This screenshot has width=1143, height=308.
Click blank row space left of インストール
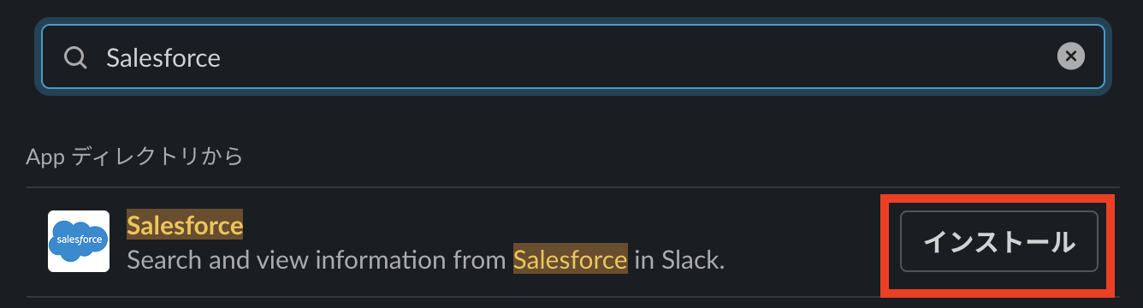[x=804, y=242]
